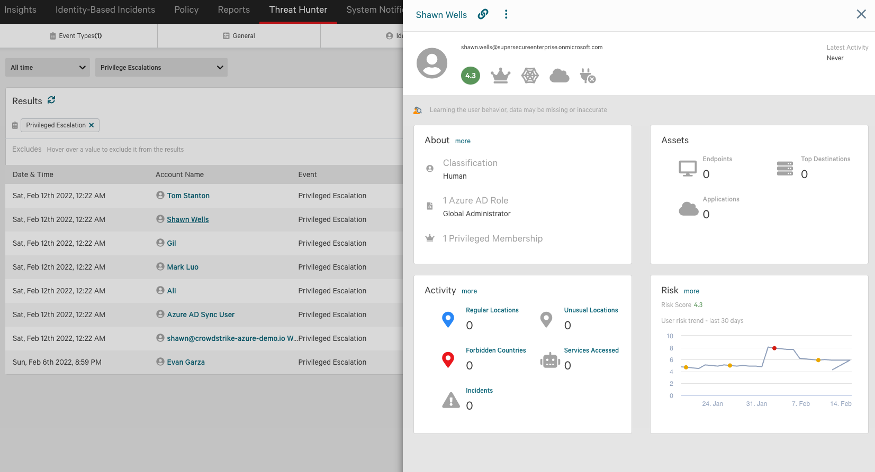Close the Shawn Wells details panel

click(x=861, y=14)
